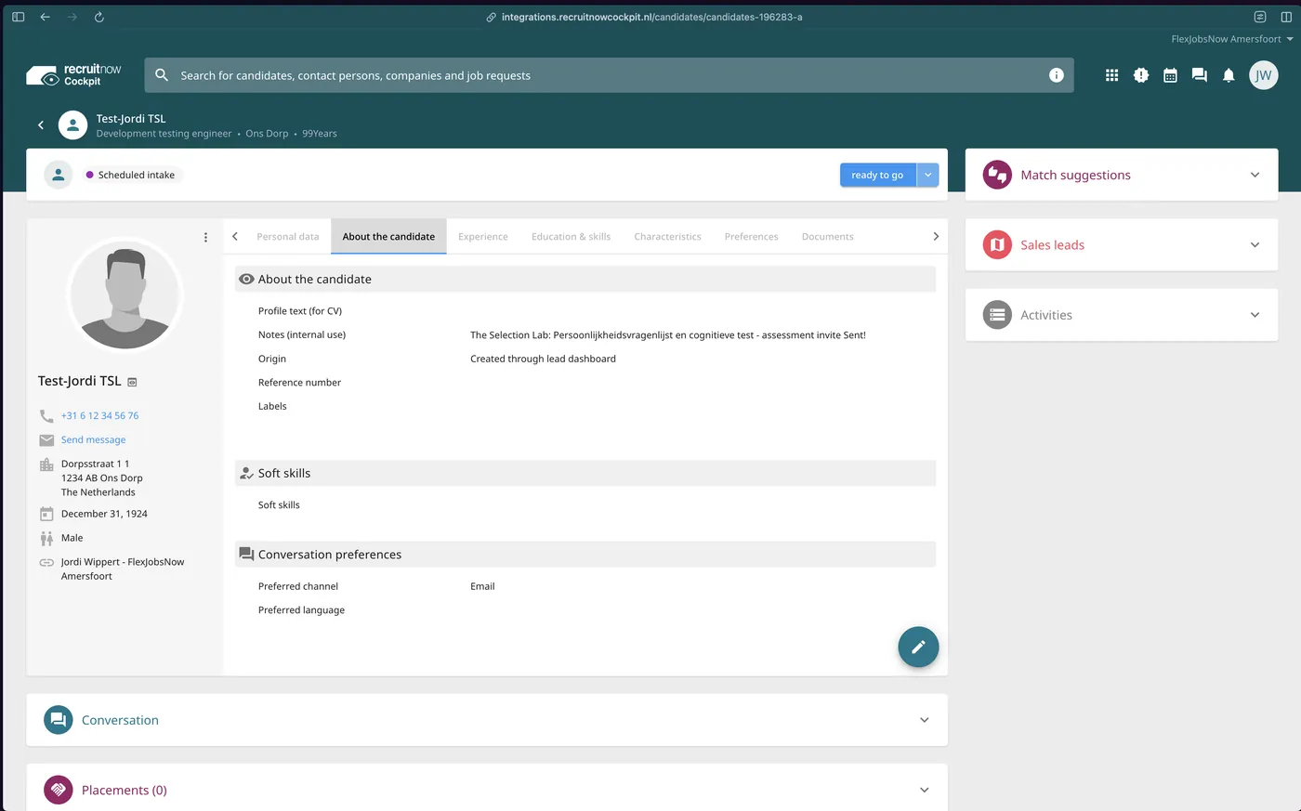The width and height of the screenshot is (1301, 811).
Task: Click the browser back arrow
Action: click(45, 17)
